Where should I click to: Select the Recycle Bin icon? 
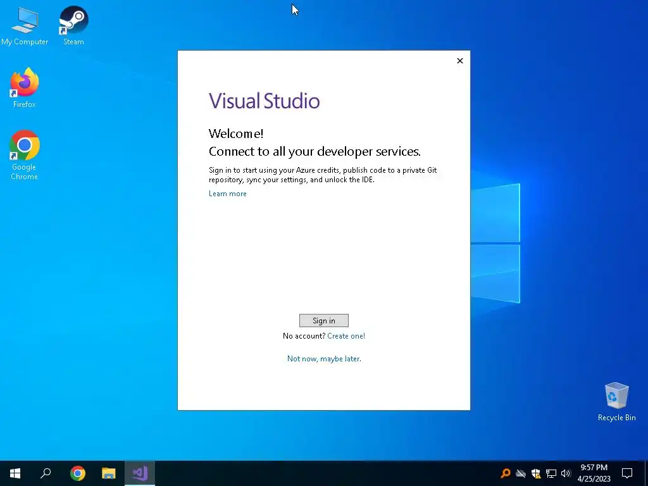tap(616, 401)
